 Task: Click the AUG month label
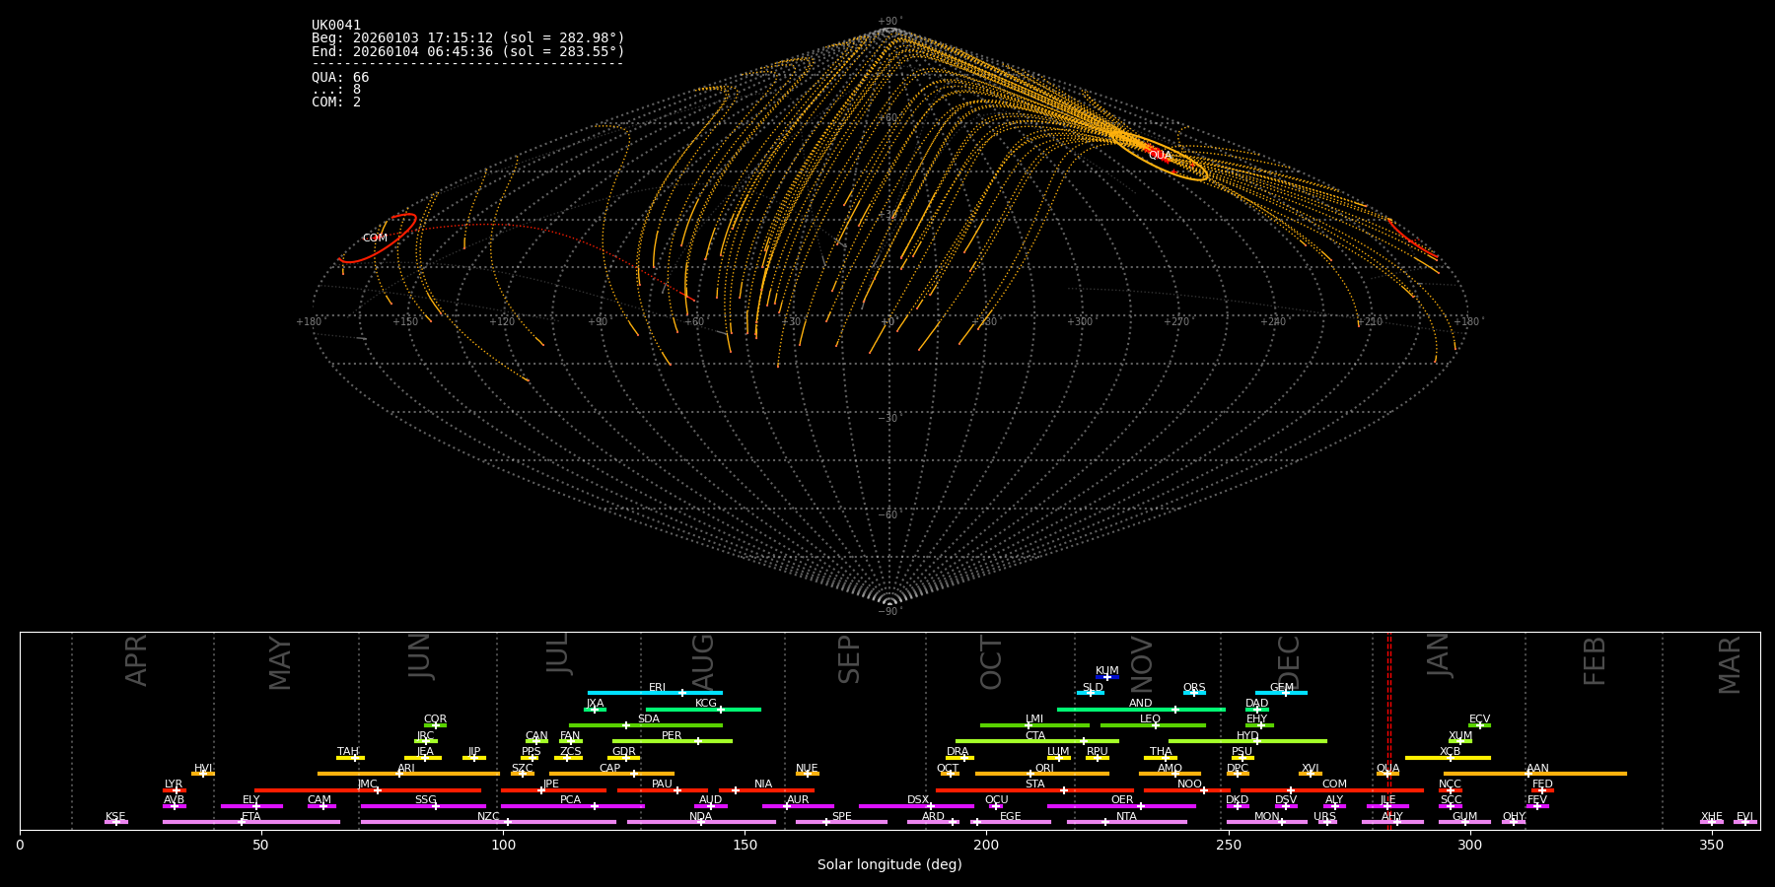[703, 661]
